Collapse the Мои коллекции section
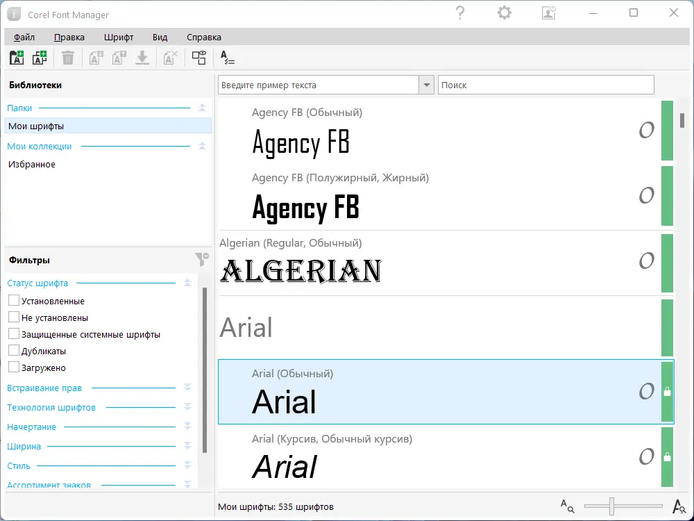 pos(202,146)
